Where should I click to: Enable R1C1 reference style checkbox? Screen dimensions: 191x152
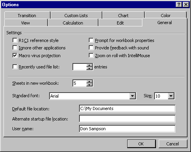click(15, 40)
